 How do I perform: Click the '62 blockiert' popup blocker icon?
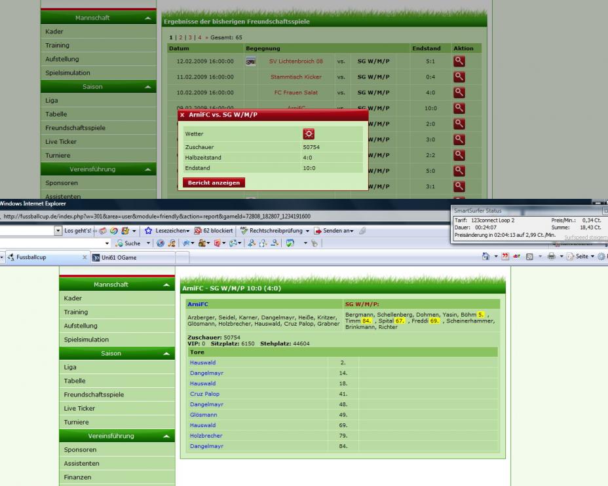(x=198, y=231)
